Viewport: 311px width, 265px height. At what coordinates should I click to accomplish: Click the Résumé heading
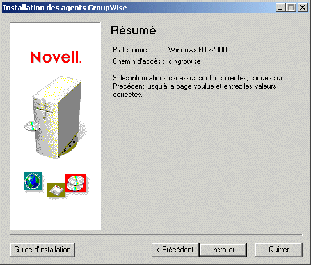tap(133, 30)
